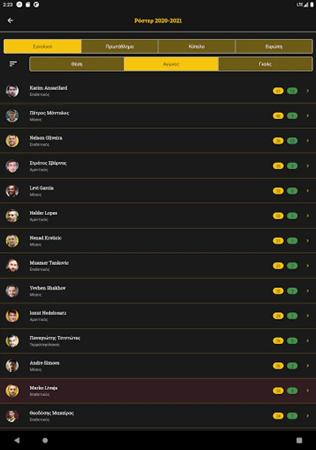Select the Θέση sort toggle
This screenshot has height=450, width=316.
(77, 63)
